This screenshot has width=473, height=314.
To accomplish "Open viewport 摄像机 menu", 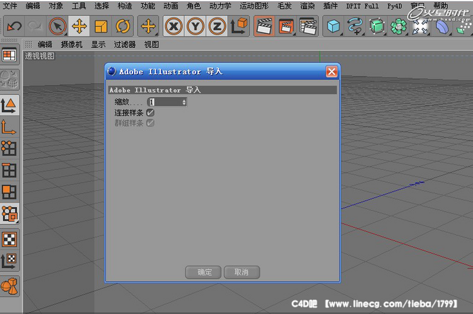I will (71, 45).
